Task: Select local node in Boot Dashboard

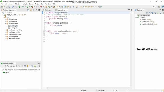Action: [7, 72]
